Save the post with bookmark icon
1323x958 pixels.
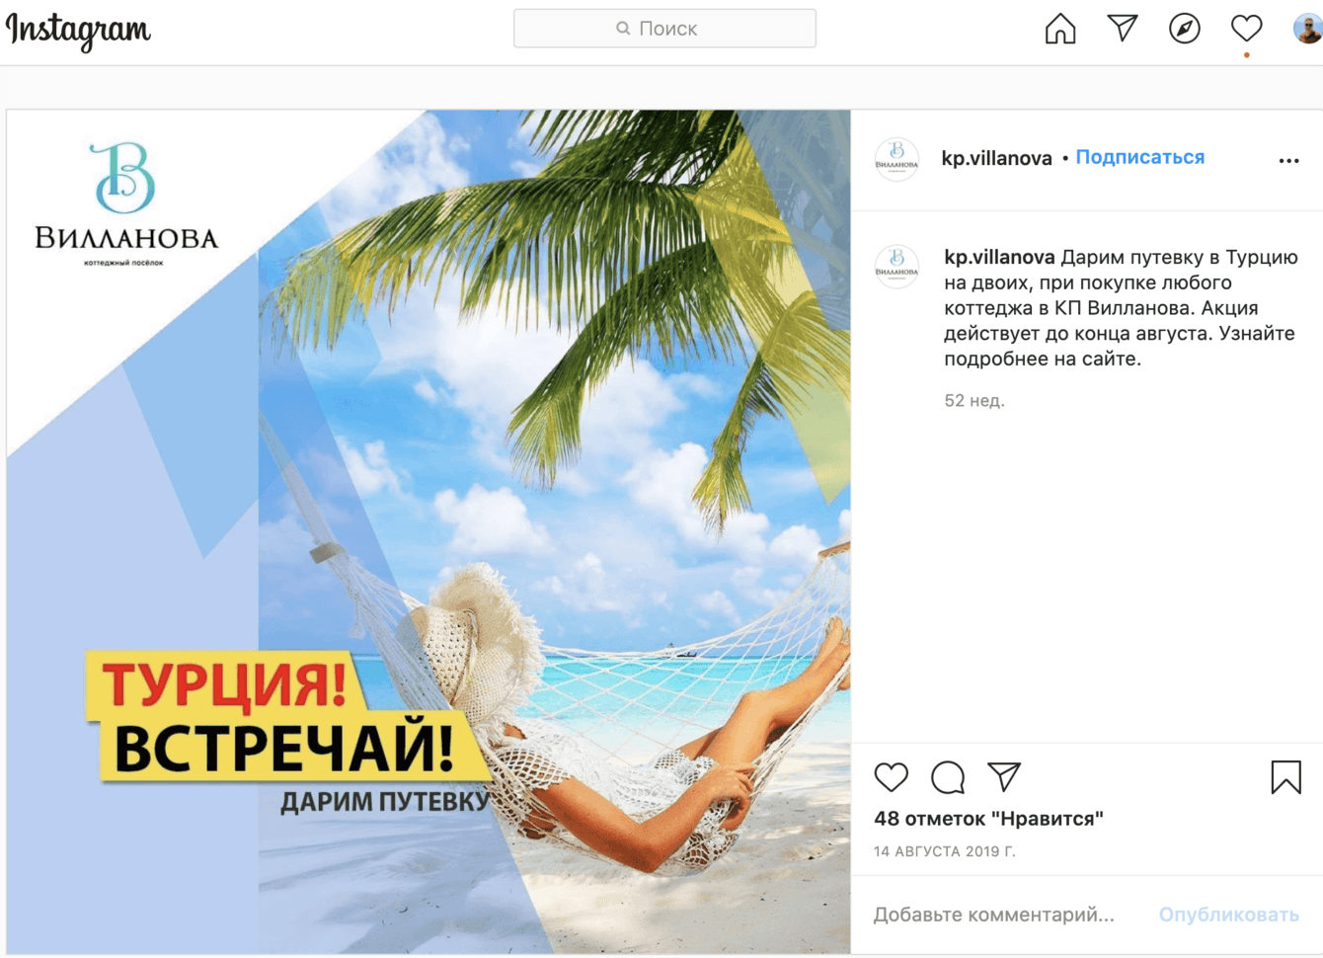(x=1285, y=777)
